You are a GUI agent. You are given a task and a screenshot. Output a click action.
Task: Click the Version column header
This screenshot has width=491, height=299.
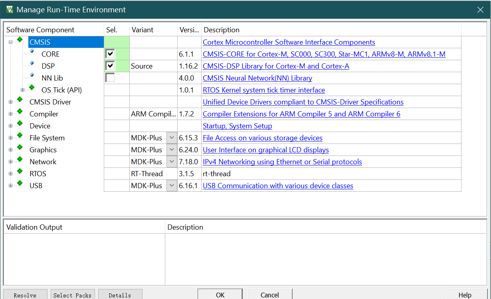click(x=190, y=30)
